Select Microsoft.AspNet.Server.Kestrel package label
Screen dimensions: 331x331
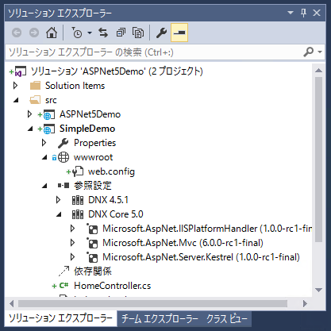point(201,257)
